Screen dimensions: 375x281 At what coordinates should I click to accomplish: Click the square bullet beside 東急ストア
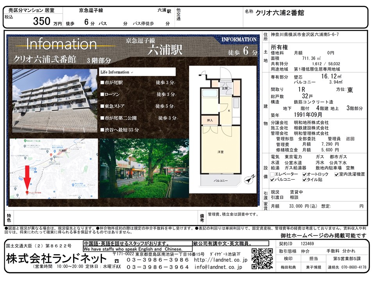coord(102,106)
